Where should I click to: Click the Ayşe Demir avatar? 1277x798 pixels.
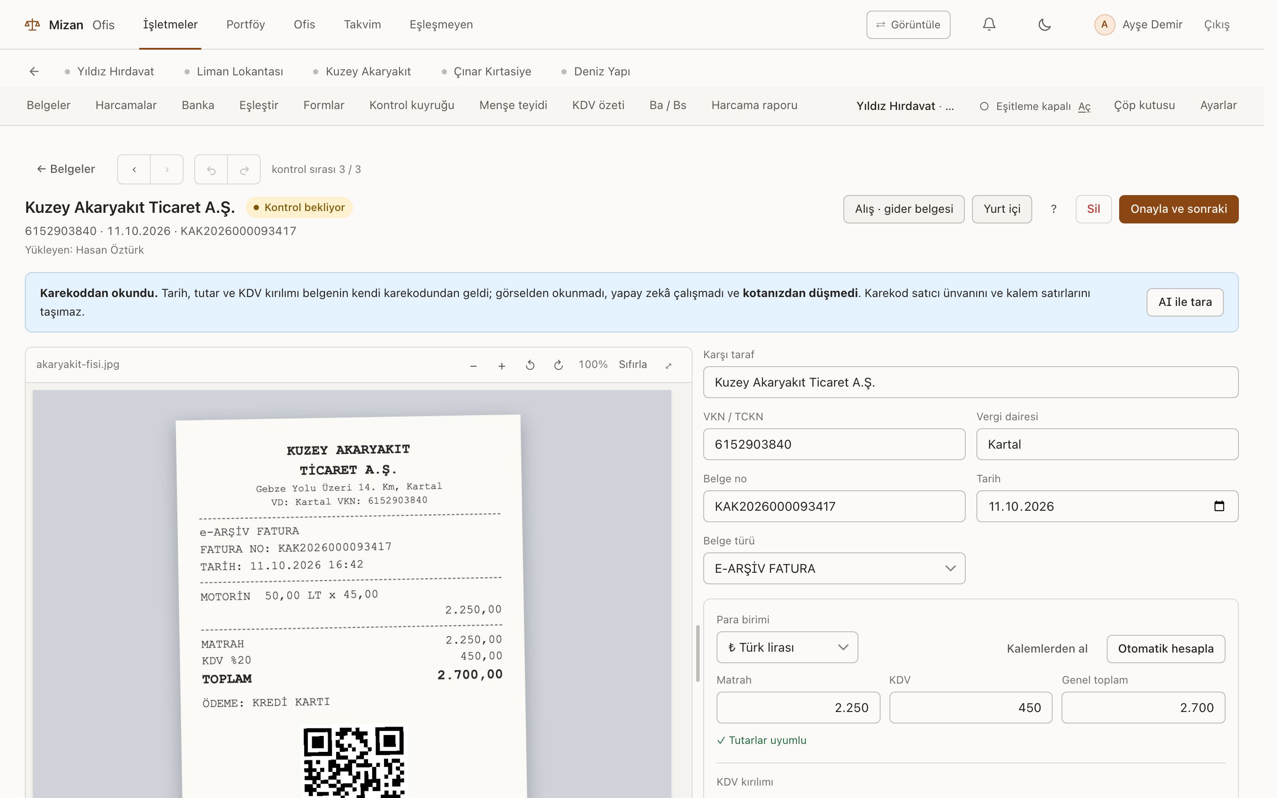(1105, 24)
